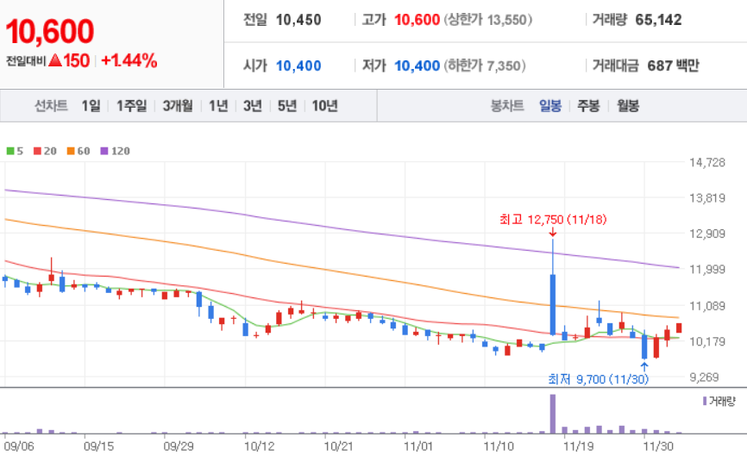
Task: Select 일봉 daily candlestick chart
Action: coord(550,106)
